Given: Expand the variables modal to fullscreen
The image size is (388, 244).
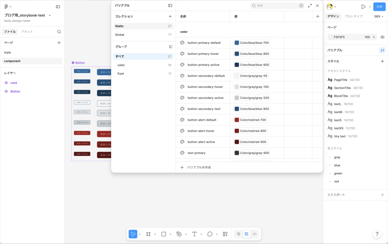Looking at the screenshot, I should point(310,6).
